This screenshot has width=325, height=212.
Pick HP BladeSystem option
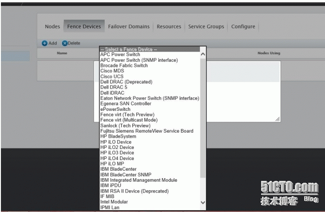point(150,136)
